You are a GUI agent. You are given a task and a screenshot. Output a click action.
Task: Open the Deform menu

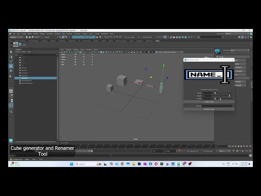point(69,33)
